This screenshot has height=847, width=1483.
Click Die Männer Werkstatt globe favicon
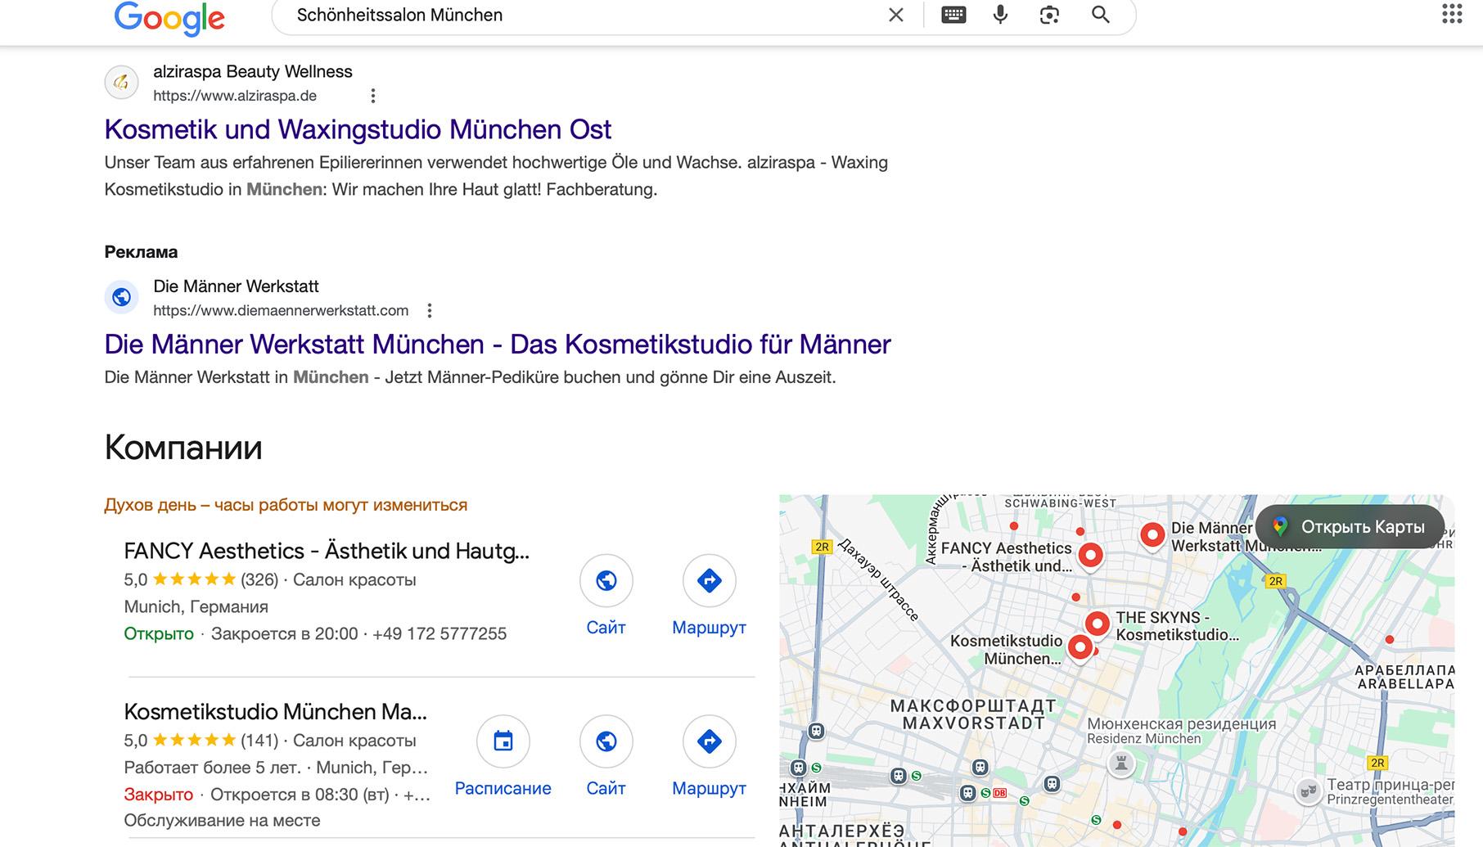(x=121, y=297)
